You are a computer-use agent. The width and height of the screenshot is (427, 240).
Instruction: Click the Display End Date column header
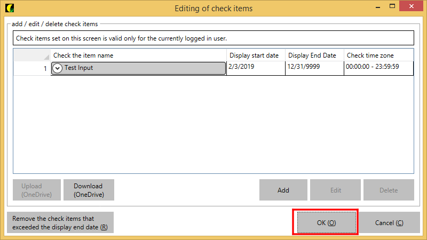(314, 55)
